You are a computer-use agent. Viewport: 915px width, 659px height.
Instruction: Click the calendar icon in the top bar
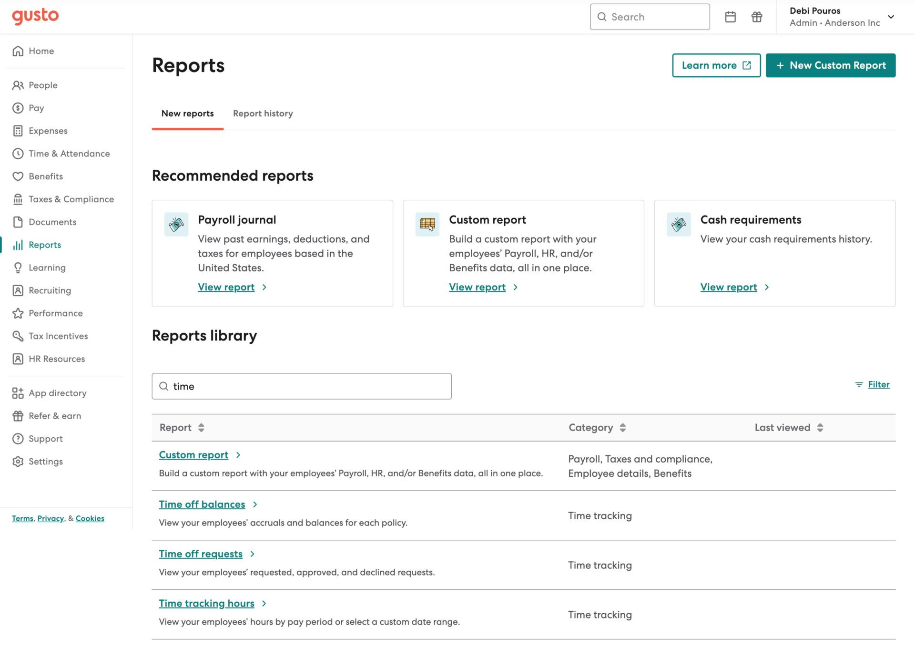(x=731, y=17)
